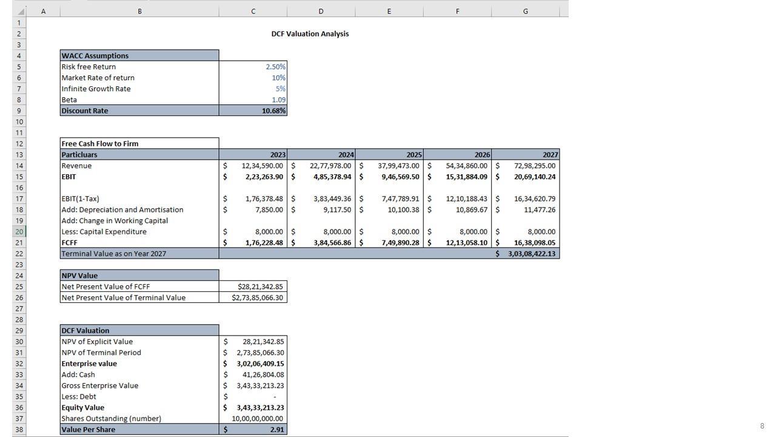This screenshot has height=437, width=776.
Task: Click the Risk free Return value 2.50%
Action: tap(253, 67)
